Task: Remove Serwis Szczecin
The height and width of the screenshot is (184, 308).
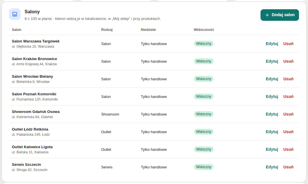Action: 288,167
